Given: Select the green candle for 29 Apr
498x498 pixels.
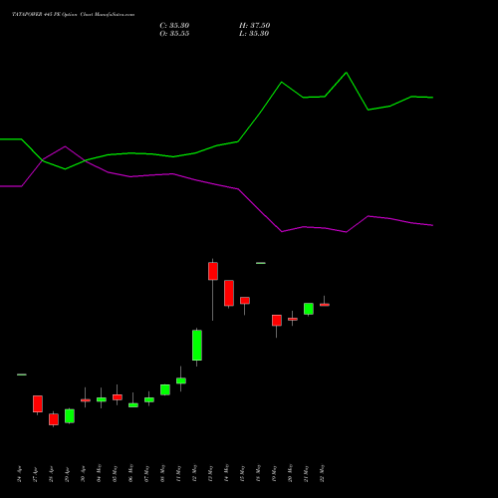Looking at the screenshot, I should click(70, 416).
